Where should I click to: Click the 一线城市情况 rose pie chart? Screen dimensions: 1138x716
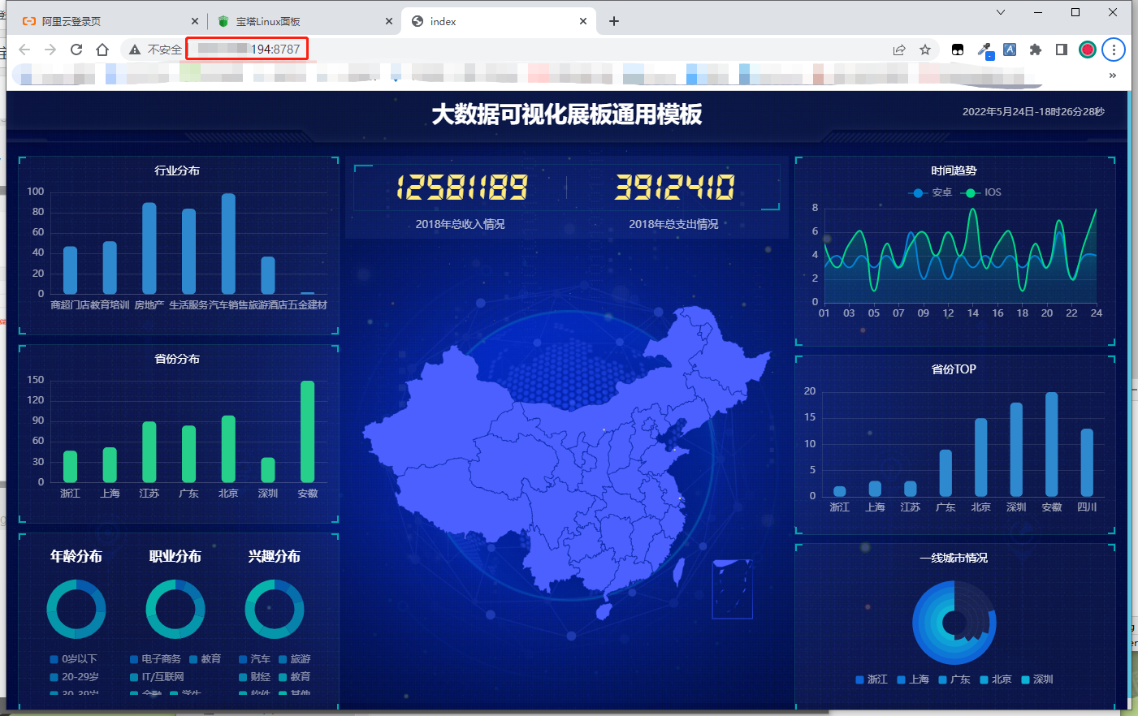(954, 623)
